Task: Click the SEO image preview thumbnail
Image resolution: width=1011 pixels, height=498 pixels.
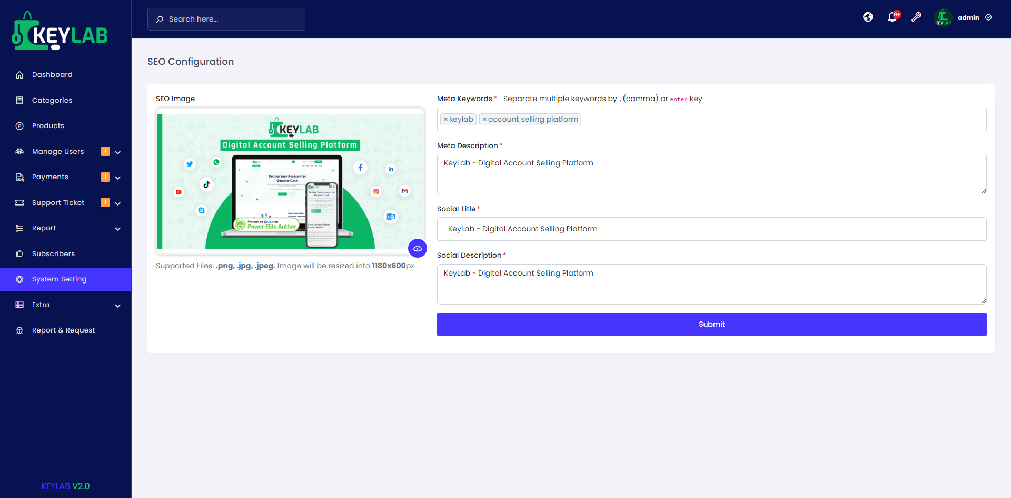Action: [291, 181]
